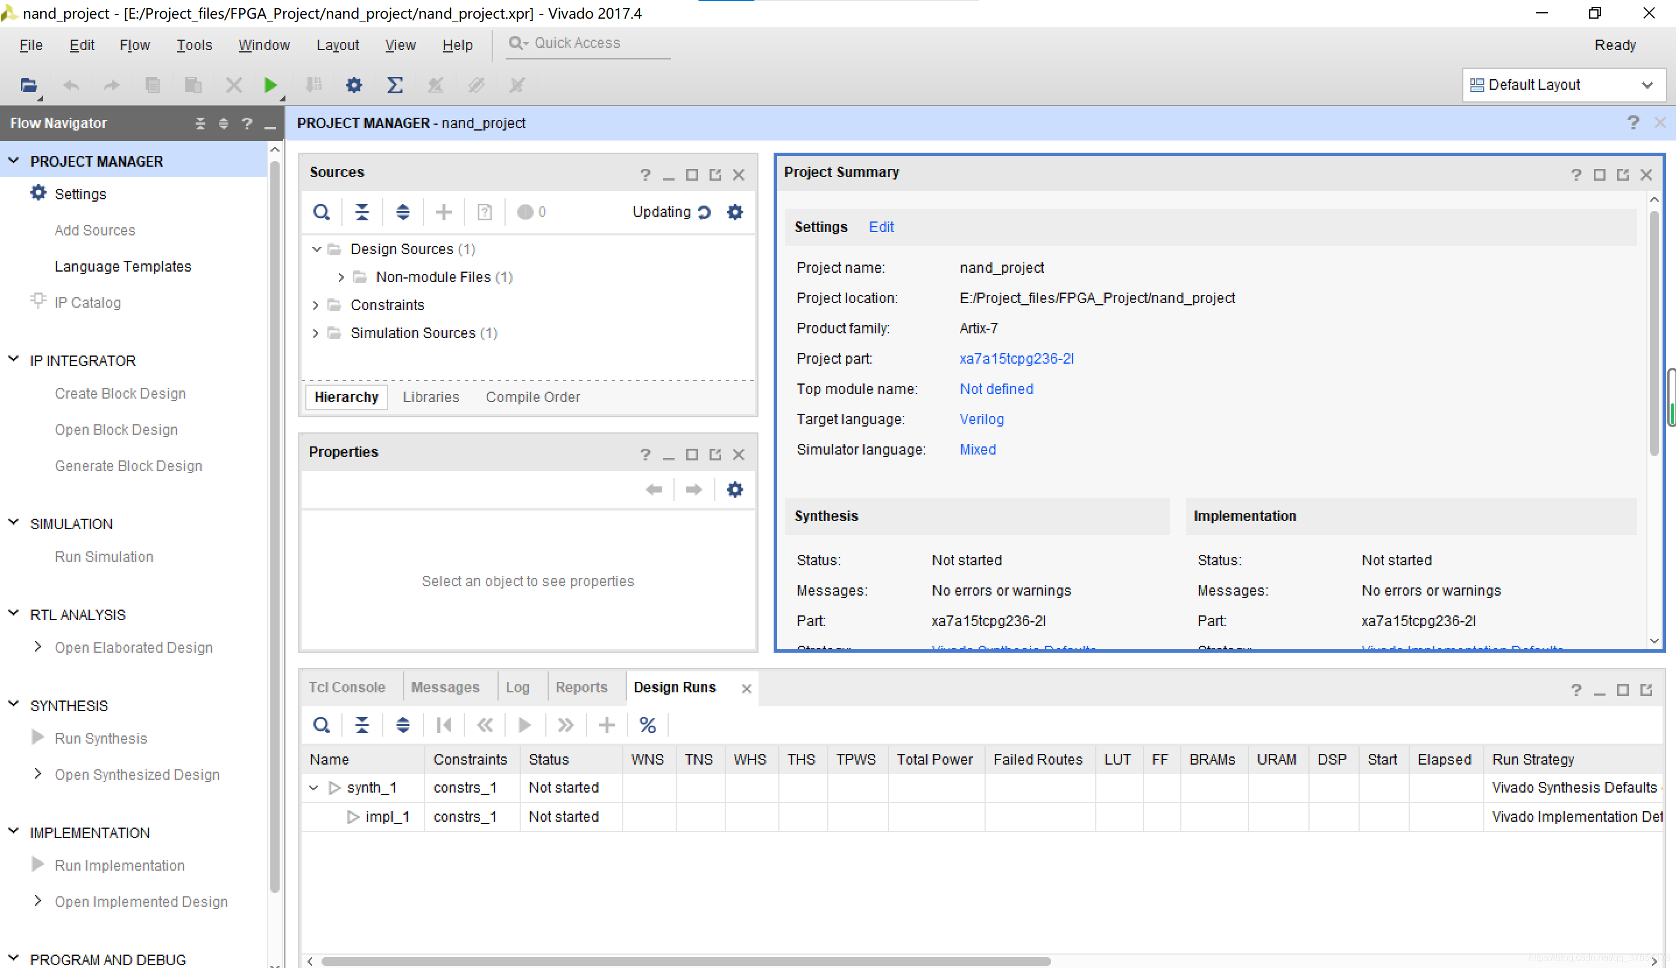Click the Compile Order tab icon
Screen dimensions: 1676x968
pyautogui.click(x=531, y=396)
